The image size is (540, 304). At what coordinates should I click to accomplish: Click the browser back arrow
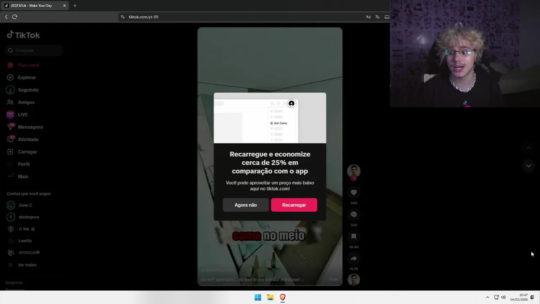[6, 17]
